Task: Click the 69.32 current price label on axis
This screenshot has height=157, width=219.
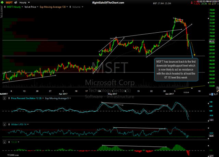Action: pos(211,41)
